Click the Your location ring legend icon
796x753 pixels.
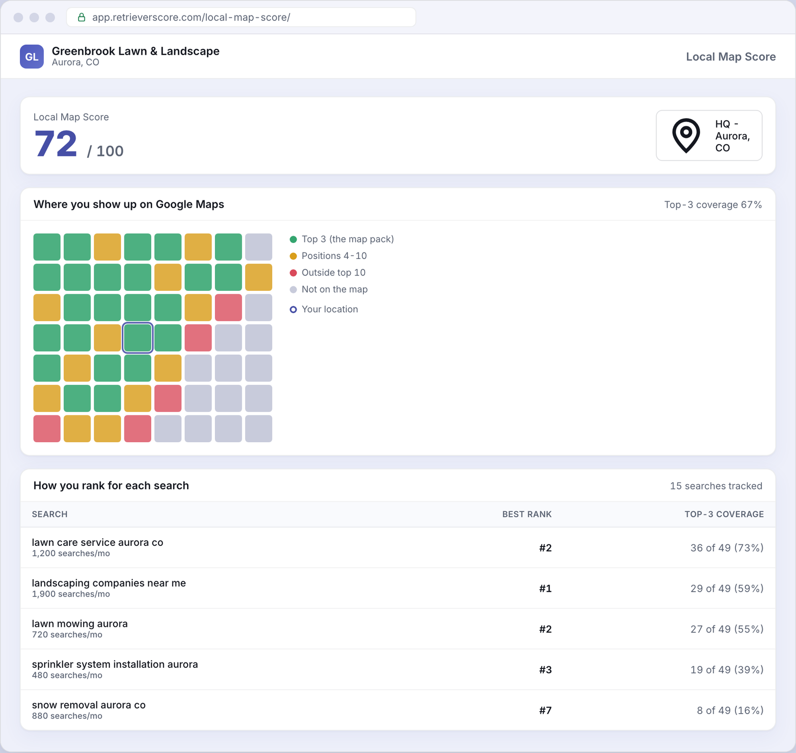(x=293, y=310)
